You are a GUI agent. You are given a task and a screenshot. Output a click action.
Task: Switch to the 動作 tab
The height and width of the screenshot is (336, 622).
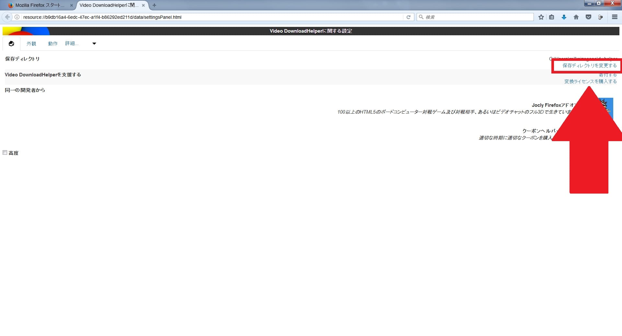click(x=53, y=43)
